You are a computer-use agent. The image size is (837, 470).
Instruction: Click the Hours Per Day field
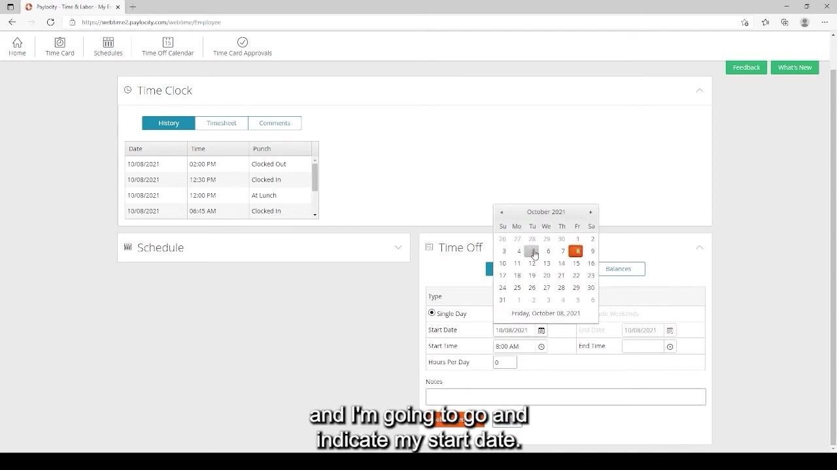click(505, 362)
